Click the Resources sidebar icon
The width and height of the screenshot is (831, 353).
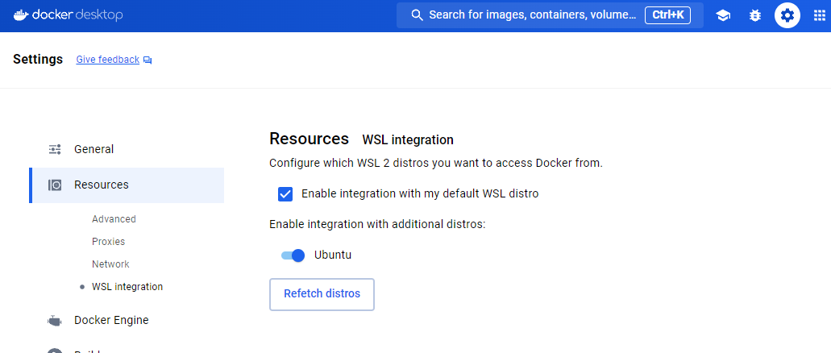[x=55, y=185]
